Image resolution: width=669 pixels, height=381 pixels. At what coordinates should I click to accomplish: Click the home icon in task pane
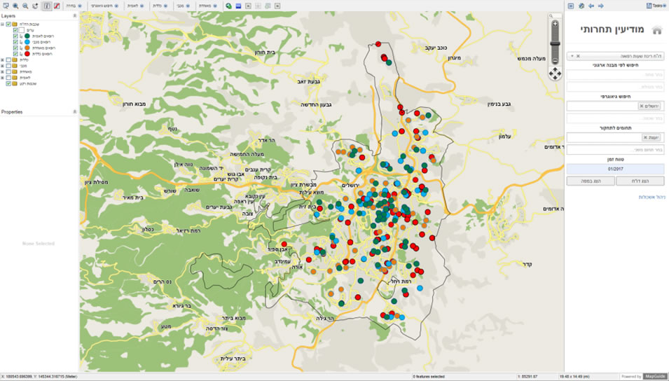click(656, 30)
